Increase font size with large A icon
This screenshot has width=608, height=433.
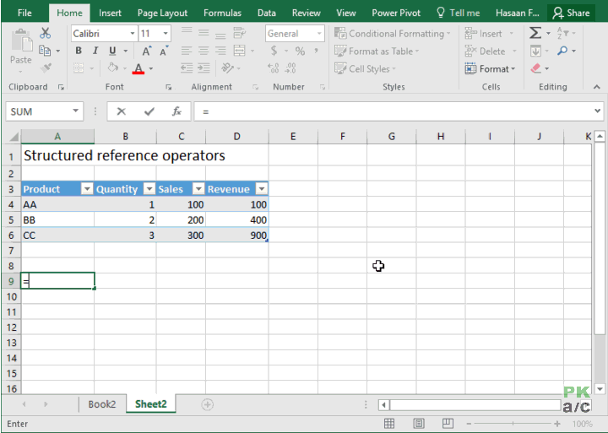point(147,51)
